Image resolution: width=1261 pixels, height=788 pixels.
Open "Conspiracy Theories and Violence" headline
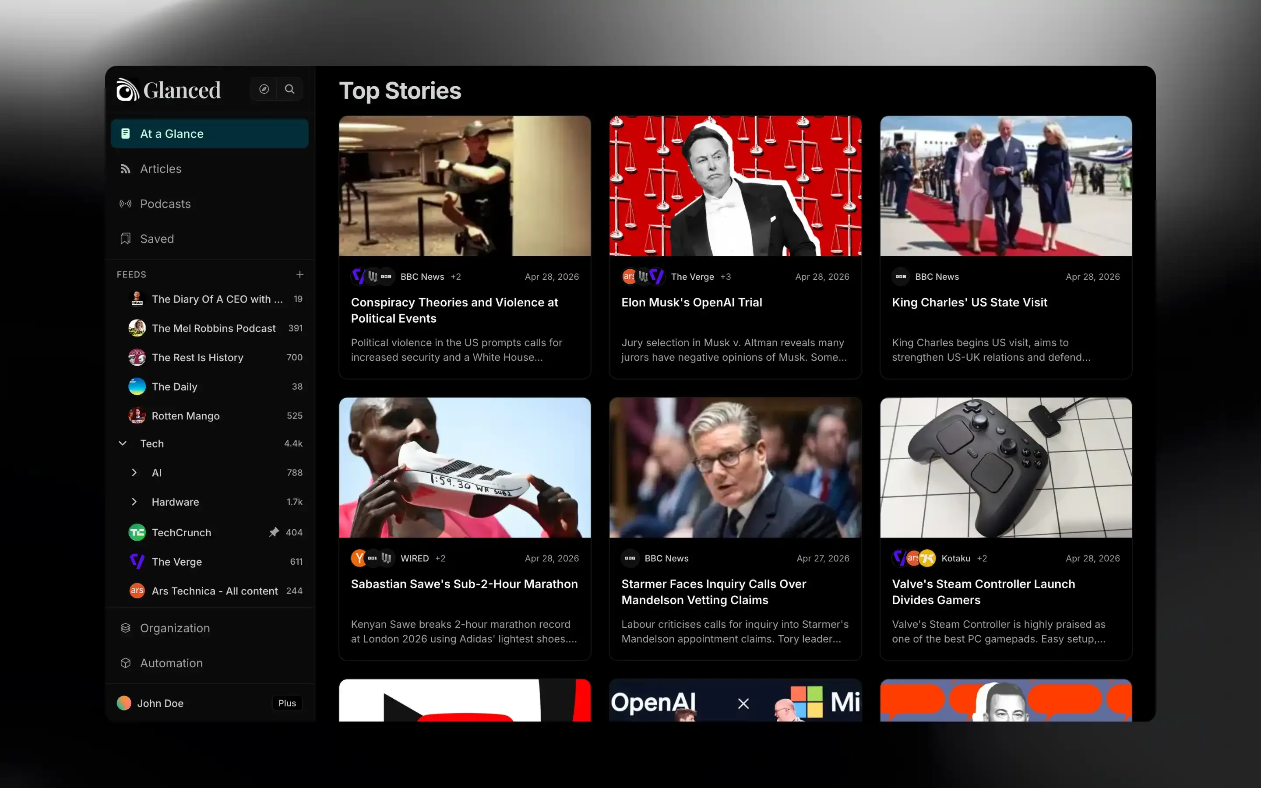pos(454,310)
